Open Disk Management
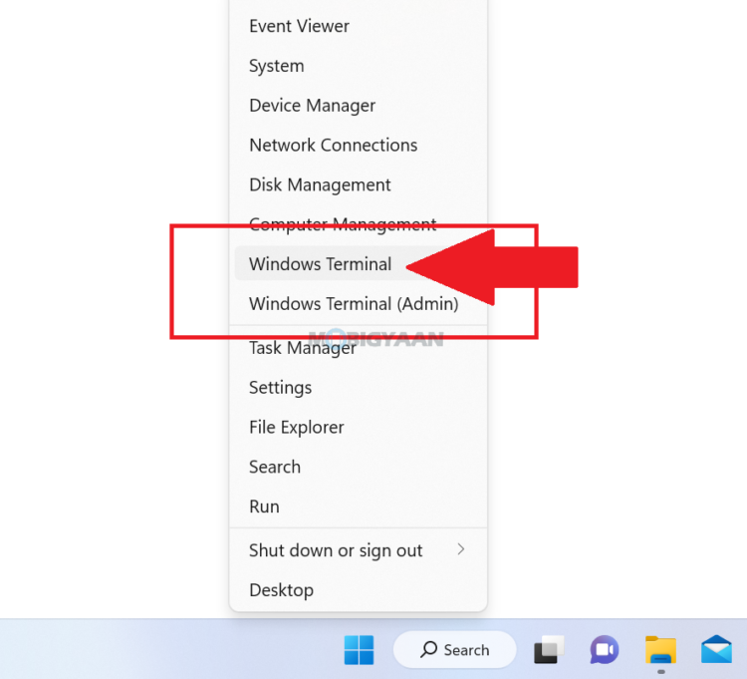This screenshot has width=747, height=679. point(359,184)
